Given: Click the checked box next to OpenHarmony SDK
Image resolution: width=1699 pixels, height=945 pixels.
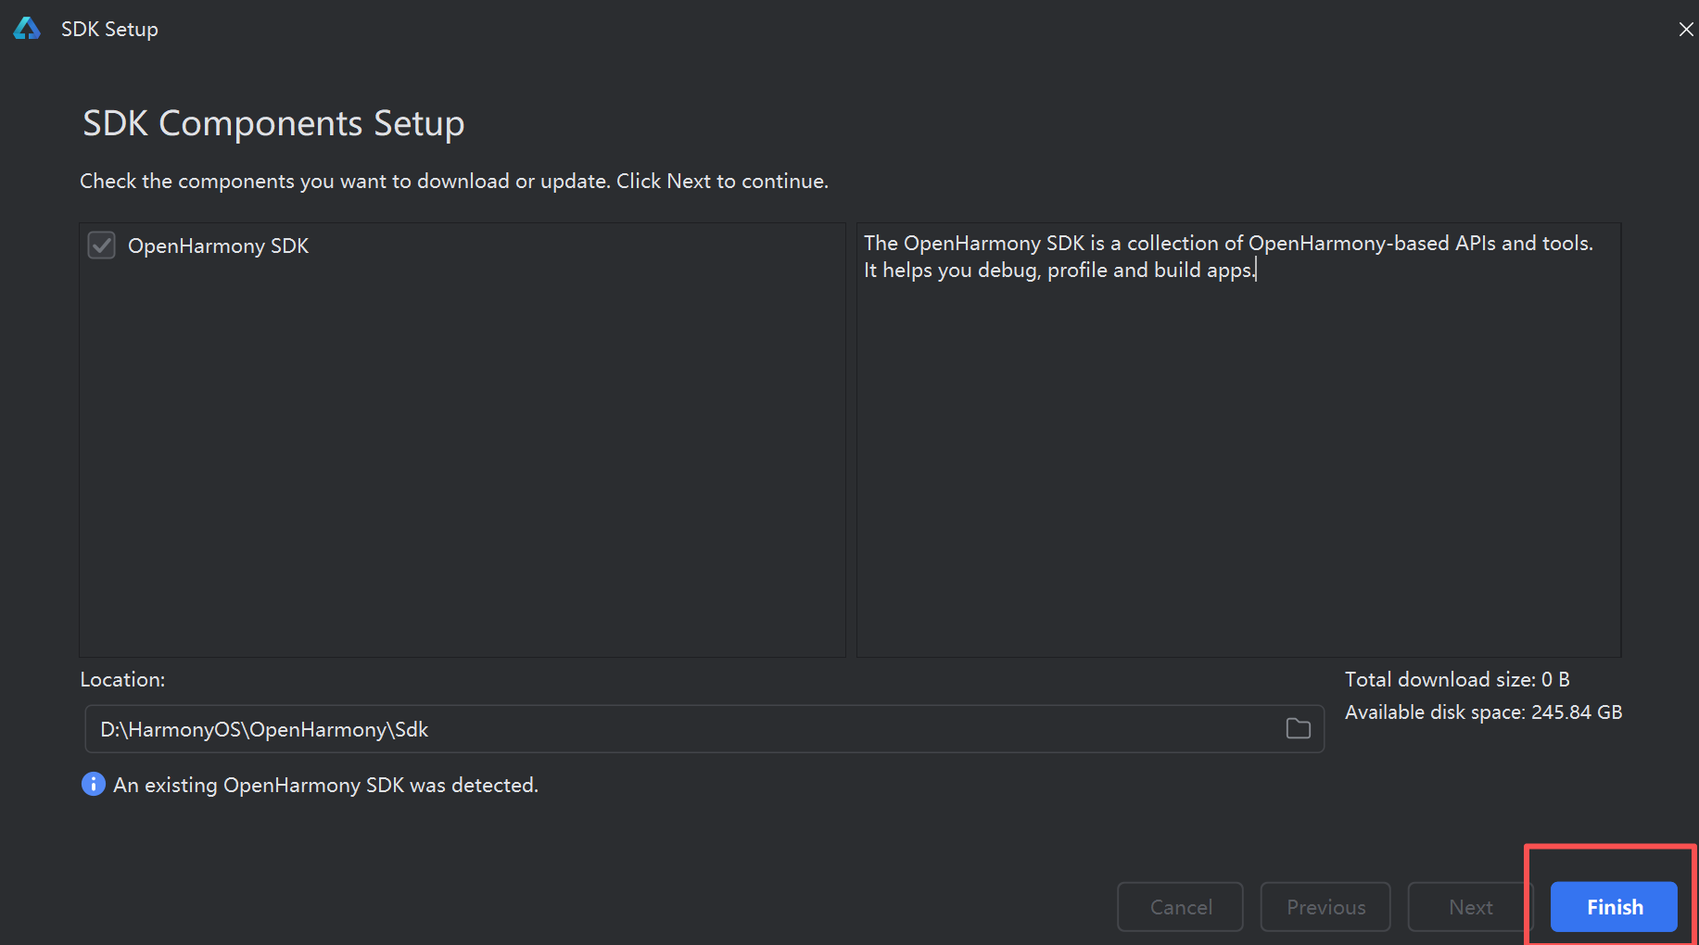Looking at the screenshot, I should (101, 245).
